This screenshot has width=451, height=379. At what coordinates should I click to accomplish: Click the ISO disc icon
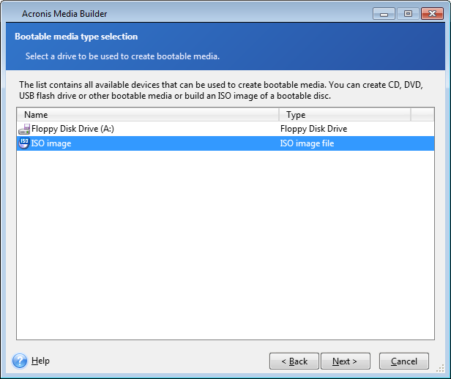24,143
